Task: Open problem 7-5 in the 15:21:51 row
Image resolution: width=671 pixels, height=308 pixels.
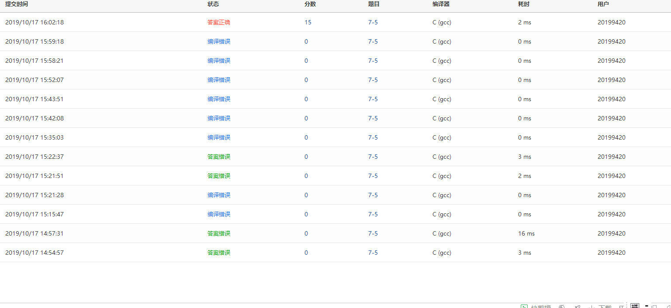Action: (x=373, y=176)
